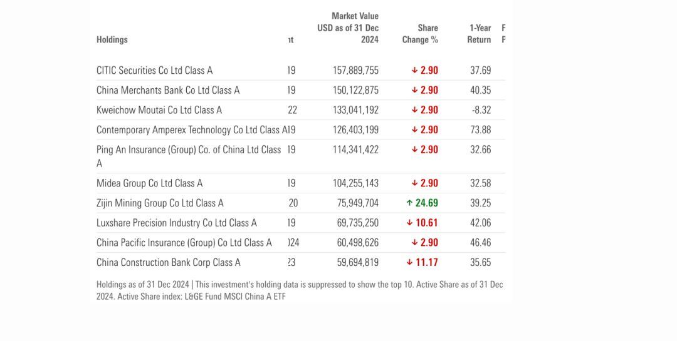Screen dimensions: 677x341
Task: Click the down arrow in Midea Group row
Action: pos(414,183)
